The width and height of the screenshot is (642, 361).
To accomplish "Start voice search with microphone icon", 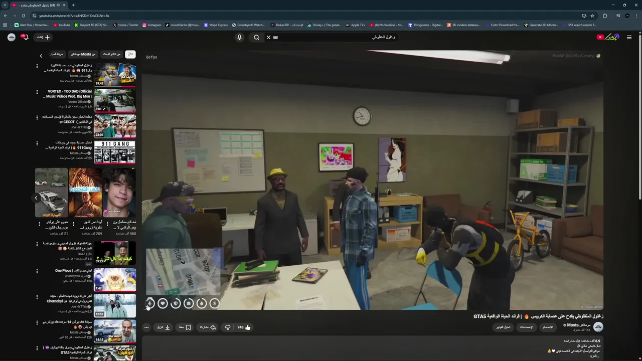I will pyautogui.click(x=239, y=37).
